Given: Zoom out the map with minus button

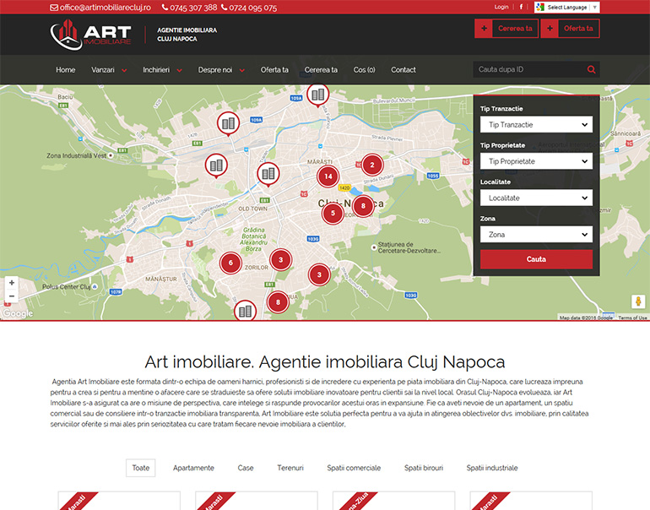Looking at the screenshot, I should [12, 296].
